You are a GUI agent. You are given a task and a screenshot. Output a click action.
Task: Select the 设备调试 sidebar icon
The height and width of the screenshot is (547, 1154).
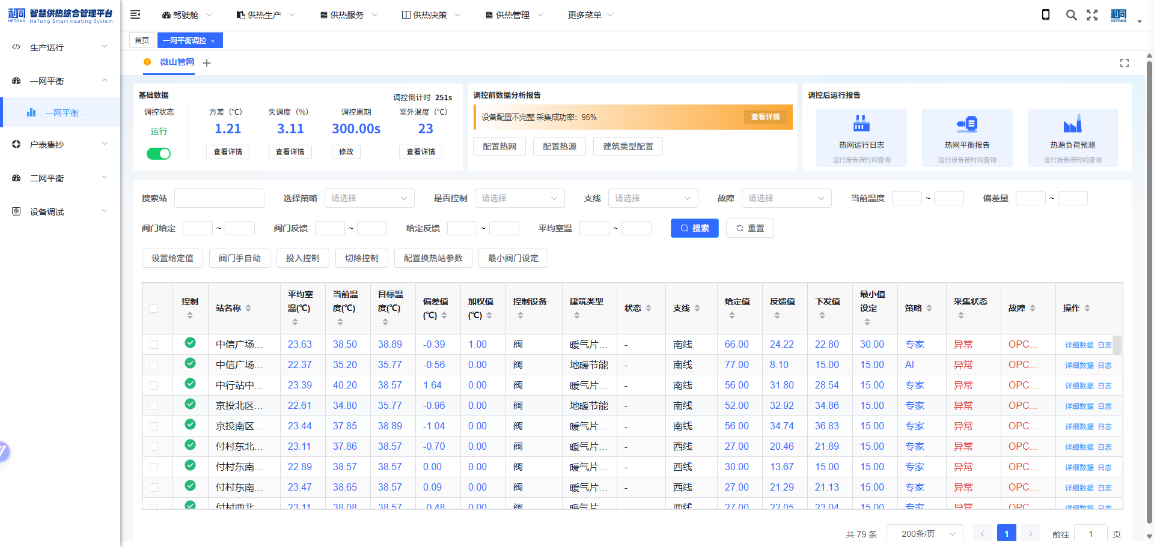[16, 211]
